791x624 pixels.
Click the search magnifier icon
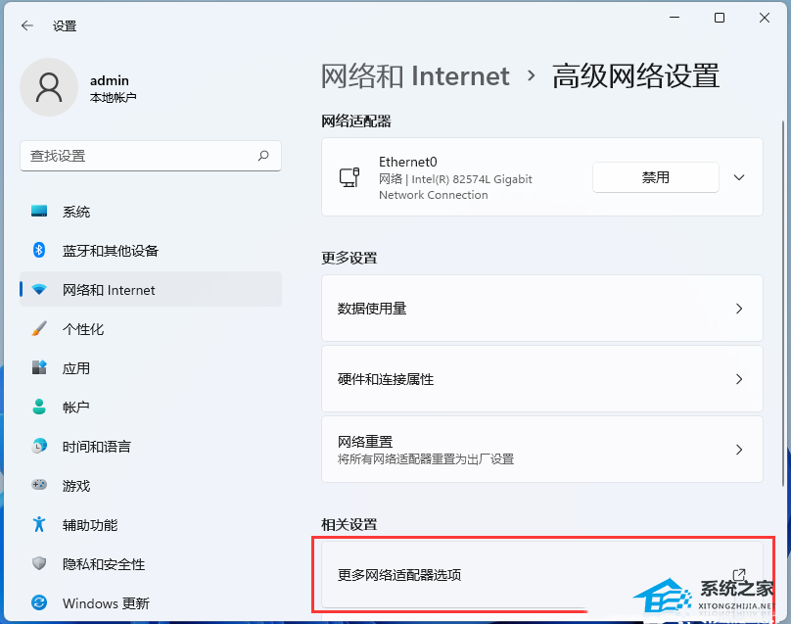click(263, 156)
